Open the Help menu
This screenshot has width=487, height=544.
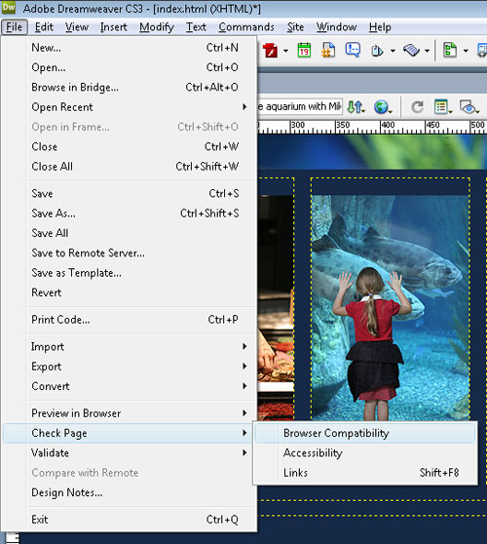(x=380, y=27)
